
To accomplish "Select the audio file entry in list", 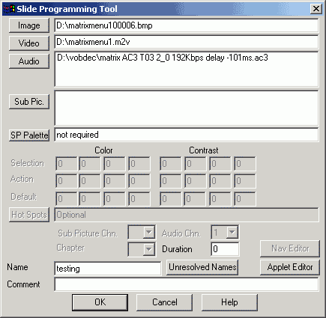I will (163, 58).
